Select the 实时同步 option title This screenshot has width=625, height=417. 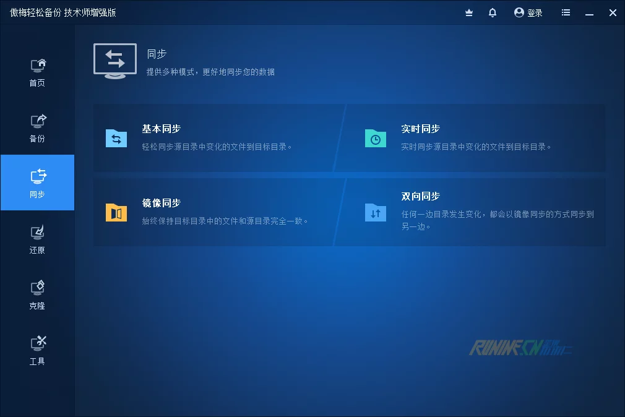(x=420, y=129)
